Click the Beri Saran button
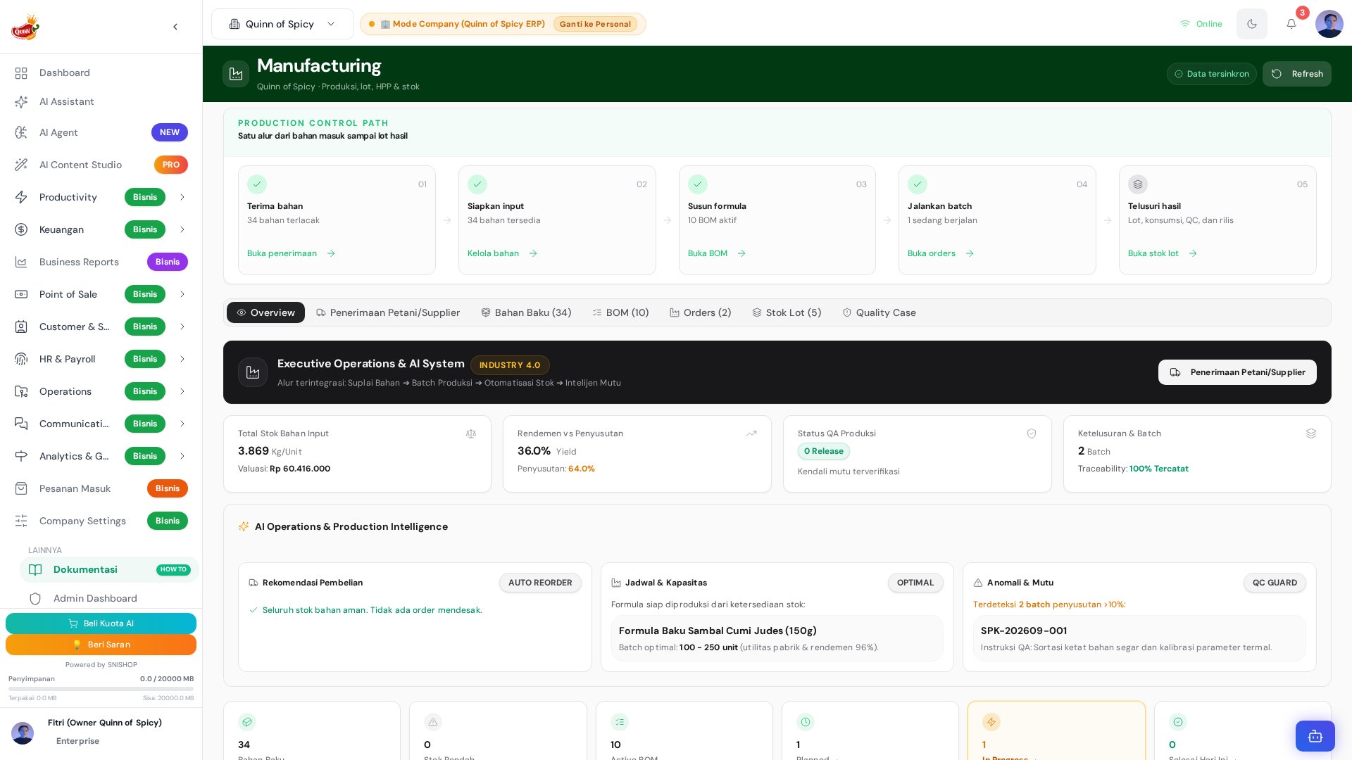This screenshot has width=1352, height=760. (101, 645)
